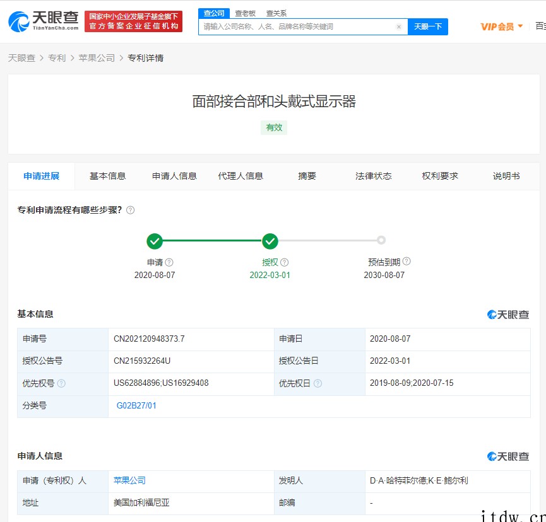The width and height of the screenshot is (546, 522).
Task: Go to 天眼查 in the breadcrumb
Action: (21, 58)
